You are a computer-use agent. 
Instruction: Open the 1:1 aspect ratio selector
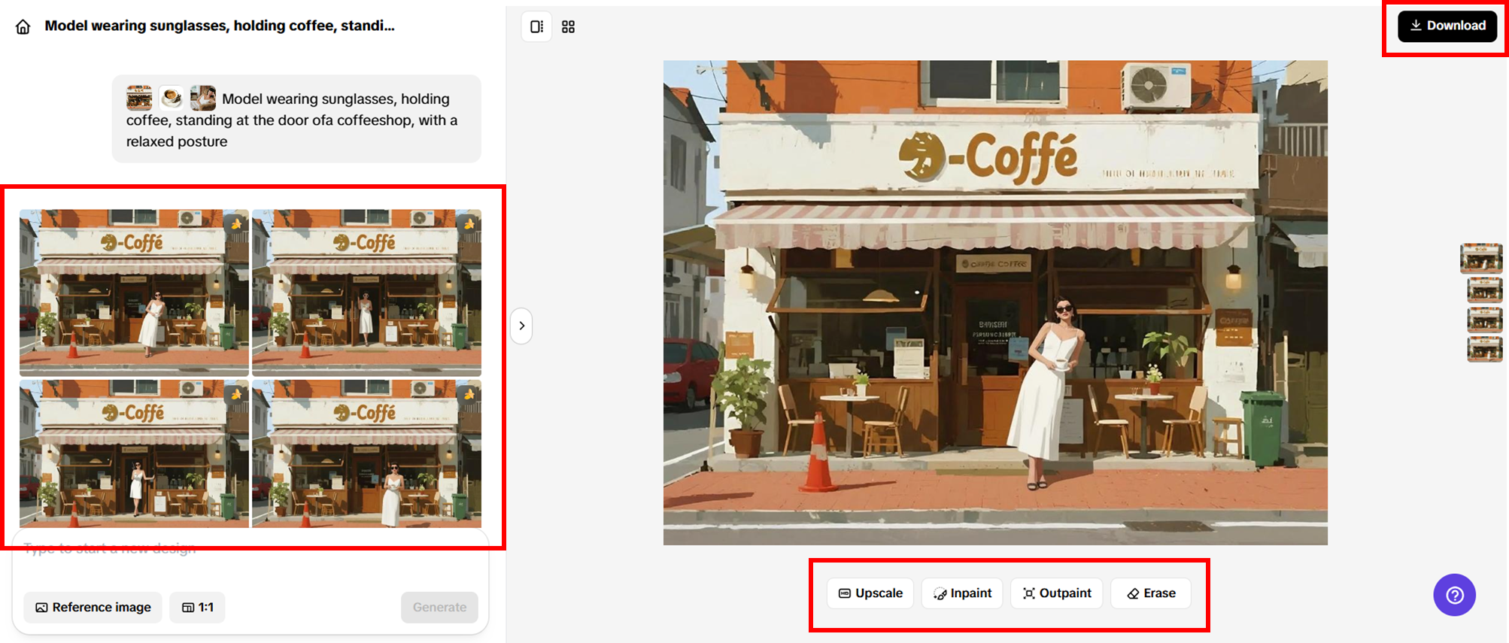(x=198, y=607)
